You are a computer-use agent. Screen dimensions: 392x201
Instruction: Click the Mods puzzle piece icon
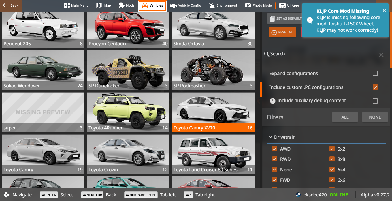tap(121, 5)
